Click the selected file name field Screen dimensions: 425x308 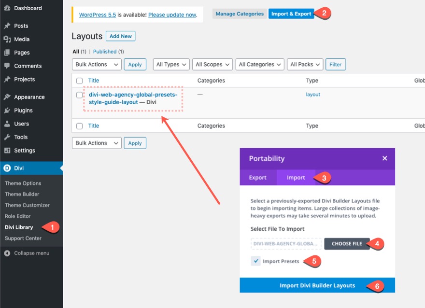coord(286,244)
